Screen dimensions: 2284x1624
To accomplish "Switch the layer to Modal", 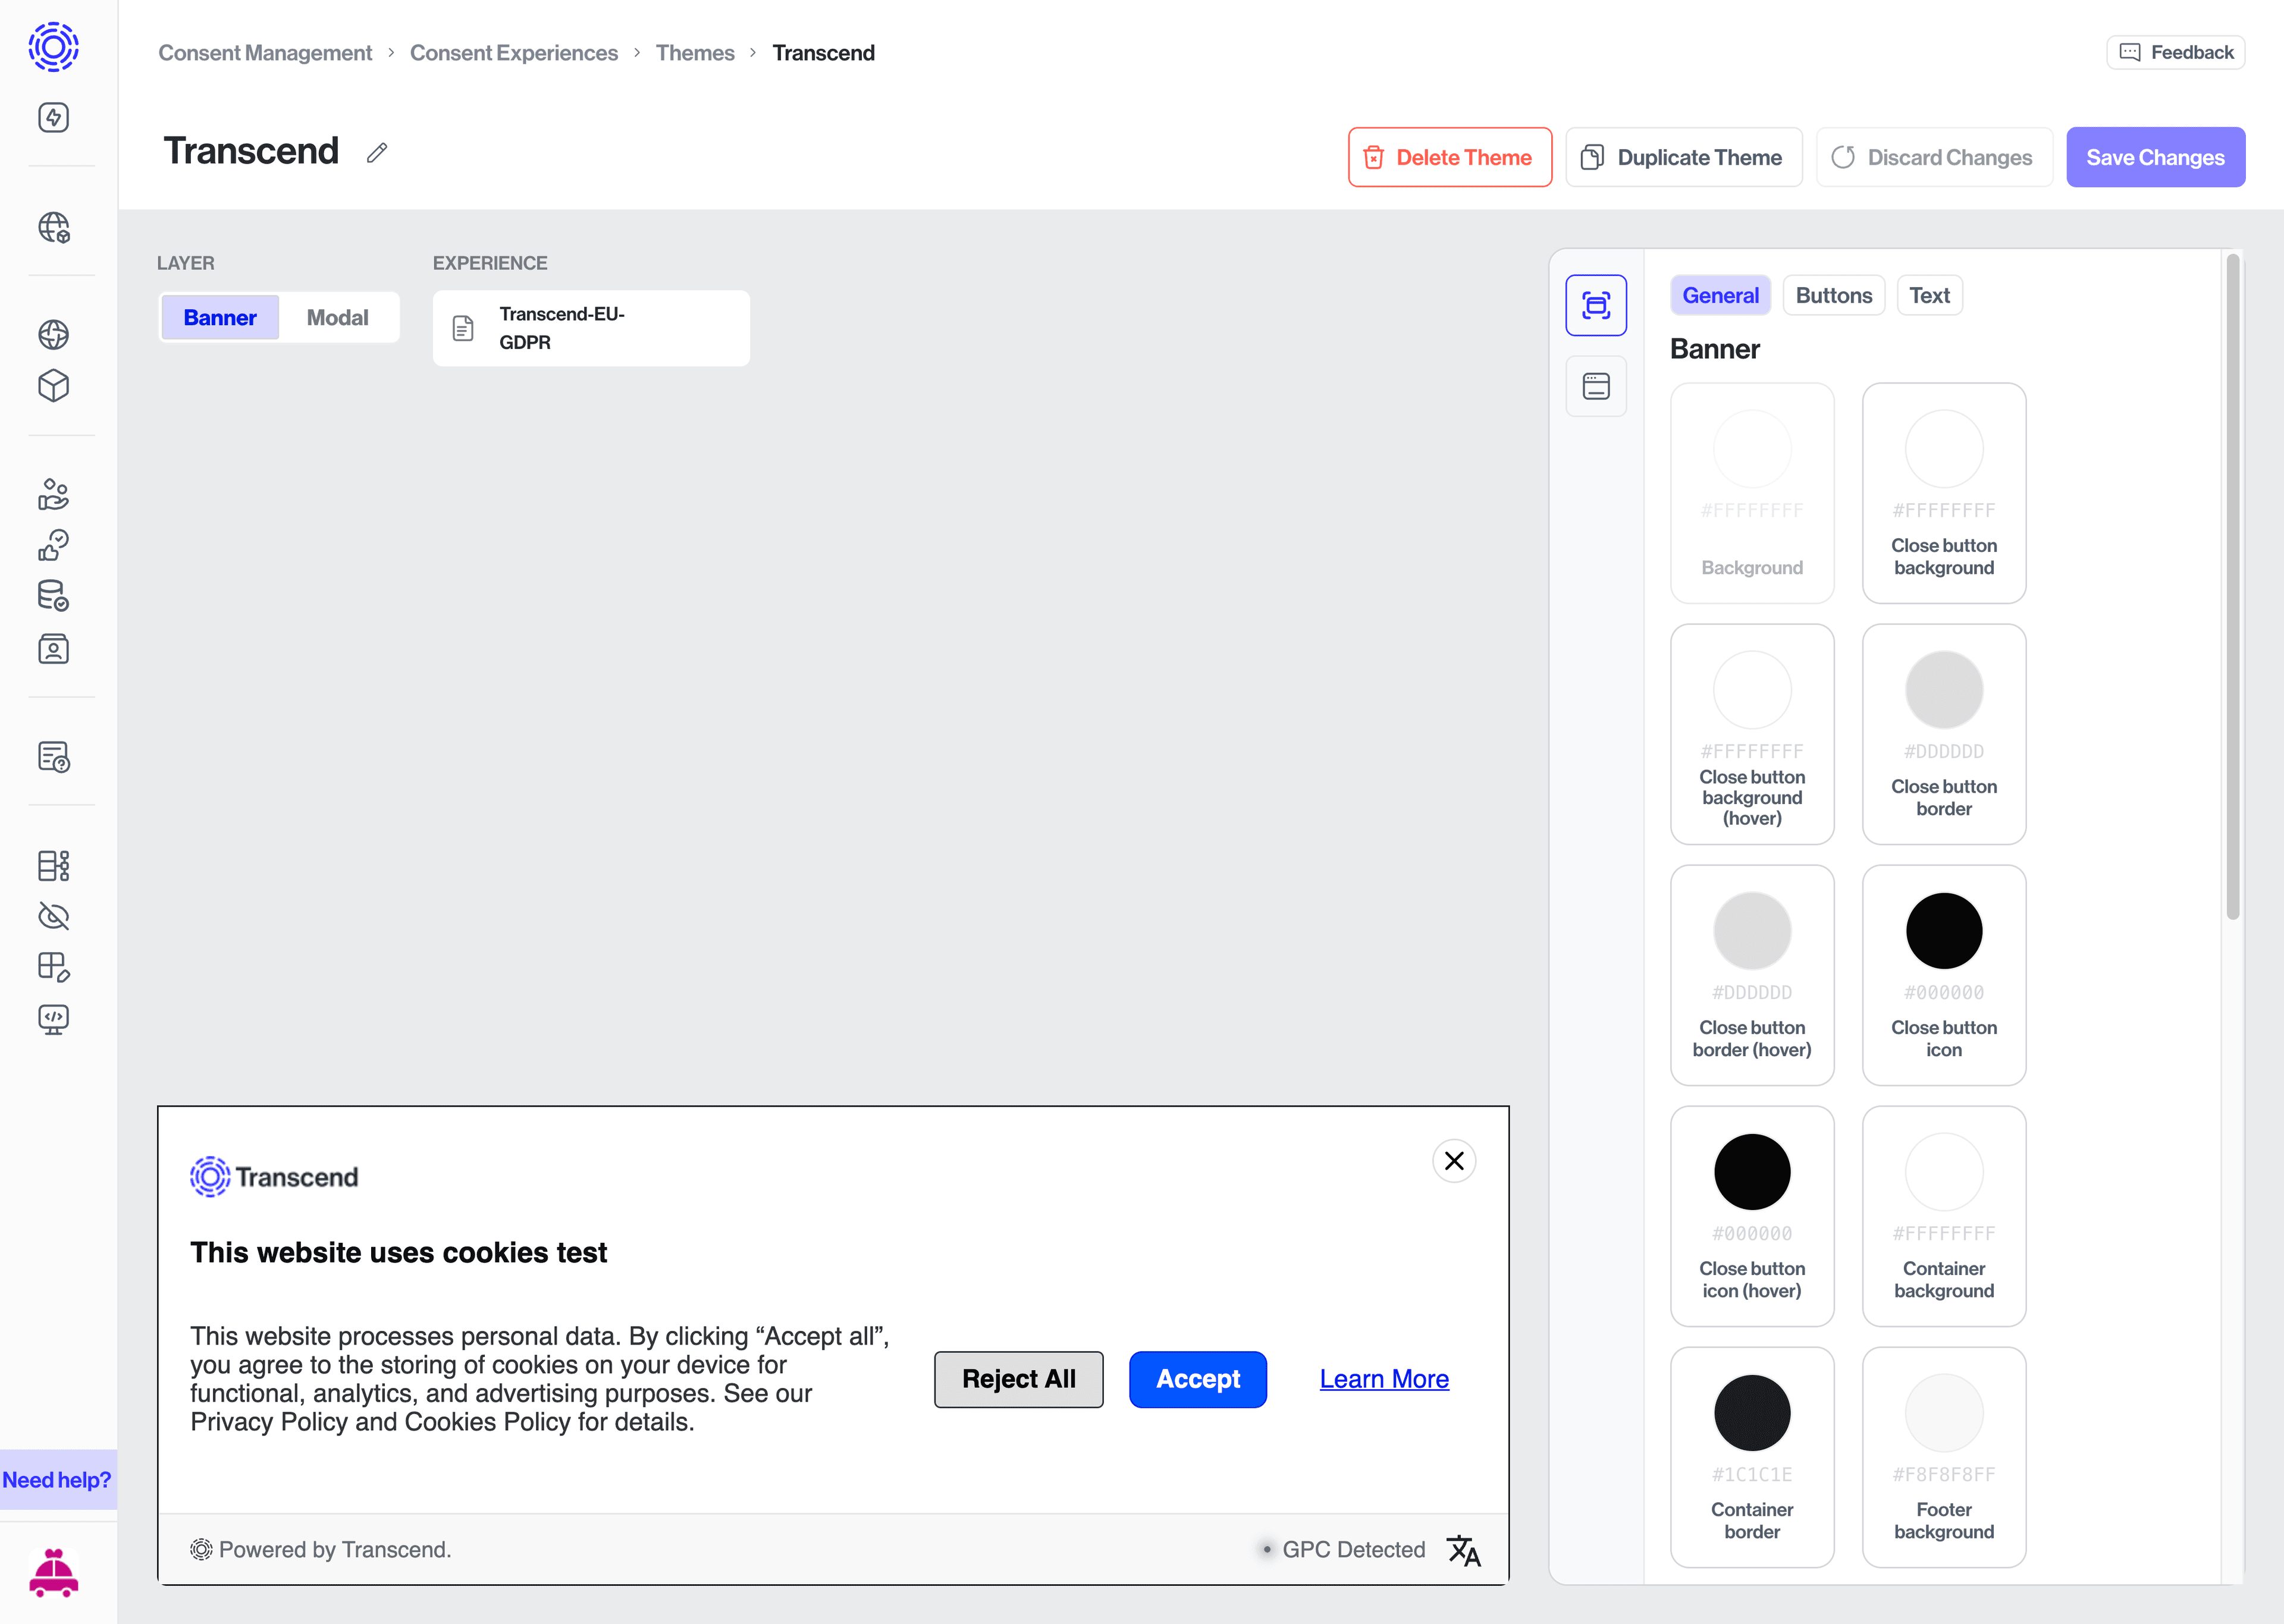I will click(x=337, y=317).
